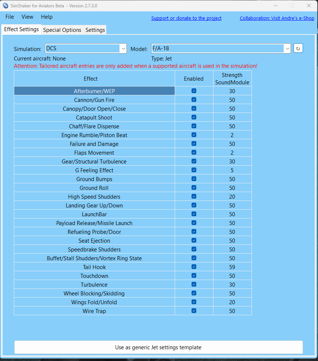The height and width of the screenshot is (361, 318).
Task: Click the Strength SoundModule column header
Action: (232, 79)
